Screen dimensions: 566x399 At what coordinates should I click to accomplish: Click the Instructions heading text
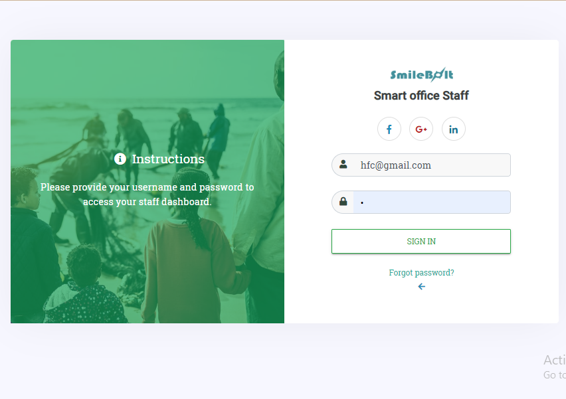coord(168,159)
